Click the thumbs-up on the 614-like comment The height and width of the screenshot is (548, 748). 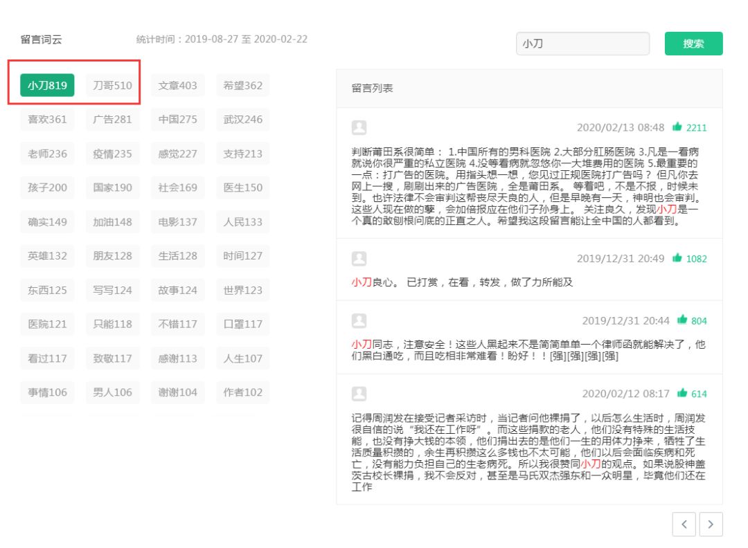[682, 393]
